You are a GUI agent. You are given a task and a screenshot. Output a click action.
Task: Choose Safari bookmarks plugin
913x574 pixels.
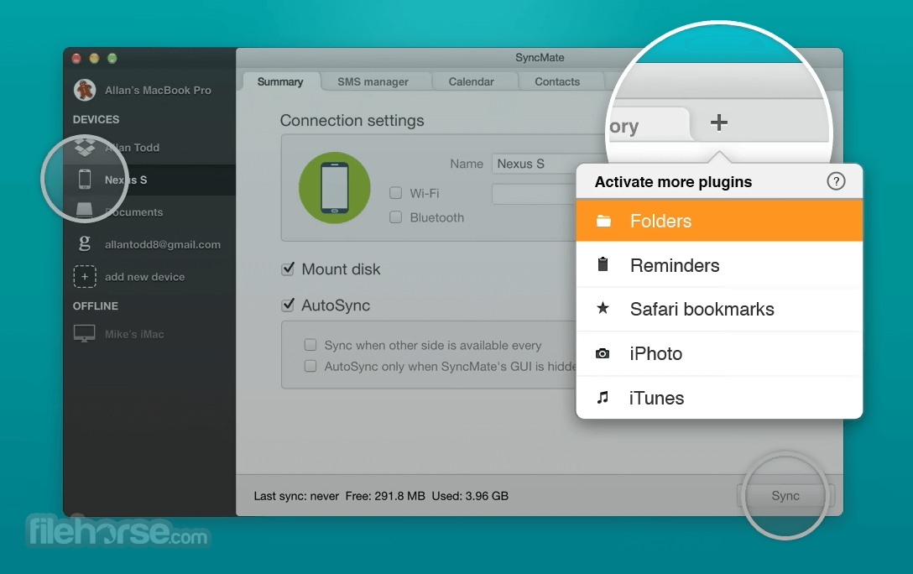point(719,309)
